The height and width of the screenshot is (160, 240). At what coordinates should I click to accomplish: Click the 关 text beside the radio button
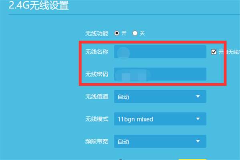142,33
